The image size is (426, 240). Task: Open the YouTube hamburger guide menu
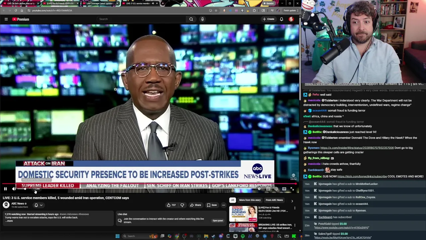[6, 19]
